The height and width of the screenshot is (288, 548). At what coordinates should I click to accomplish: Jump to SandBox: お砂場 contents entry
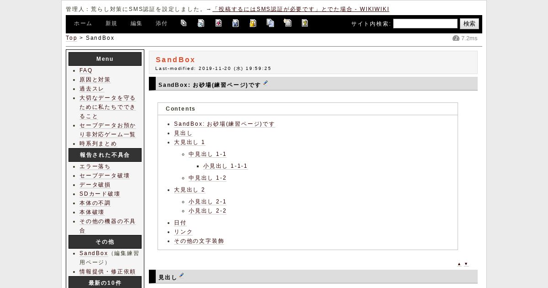[x=225, y=124]
